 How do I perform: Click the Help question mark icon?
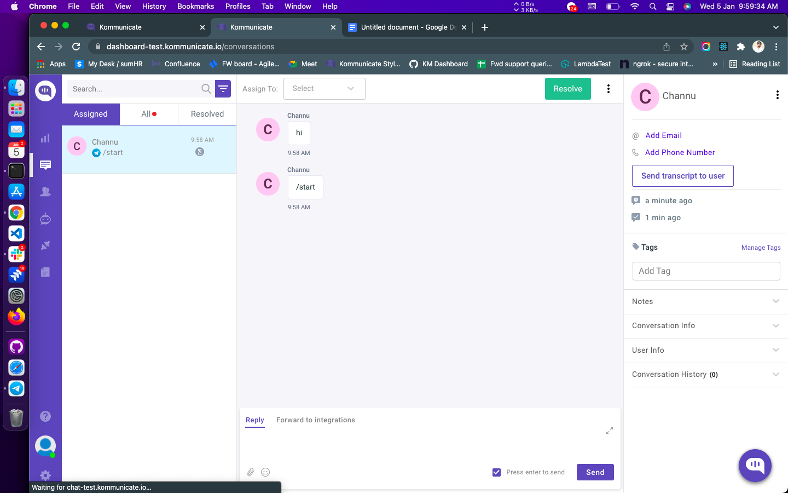point(45,416)
